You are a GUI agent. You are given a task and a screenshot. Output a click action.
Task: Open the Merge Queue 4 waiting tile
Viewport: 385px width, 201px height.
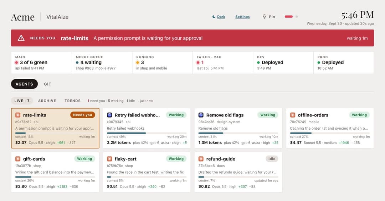(x=102, y=63)
